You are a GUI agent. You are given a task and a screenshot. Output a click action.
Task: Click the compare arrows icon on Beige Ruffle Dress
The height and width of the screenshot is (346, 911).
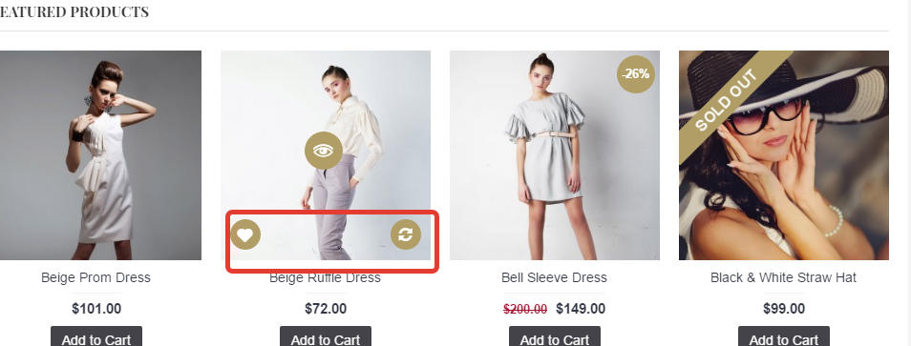pyautogui.click(x=406, y=234)
